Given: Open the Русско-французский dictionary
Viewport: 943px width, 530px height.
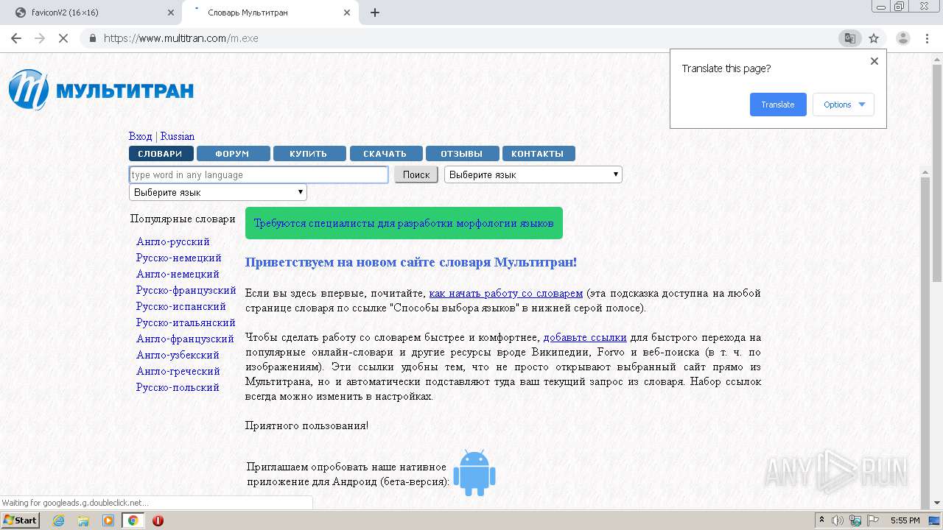Looking at the screenshot, I should pyautogui.click(x=186, y=290).
